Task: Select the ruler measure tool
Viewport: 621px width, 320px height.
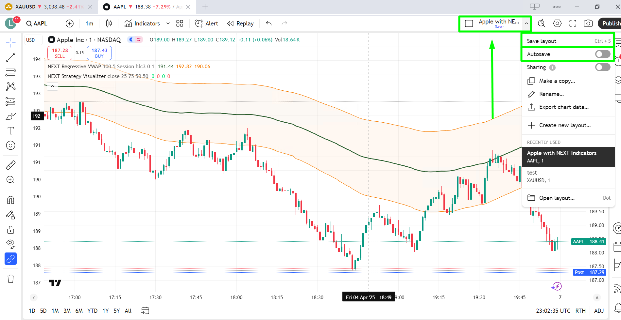Action: click(10, 165)
